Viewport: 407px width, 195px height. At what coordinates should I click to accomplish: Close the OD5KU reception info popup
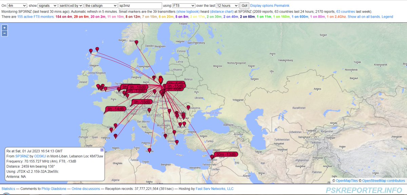(x=102, y=150)
